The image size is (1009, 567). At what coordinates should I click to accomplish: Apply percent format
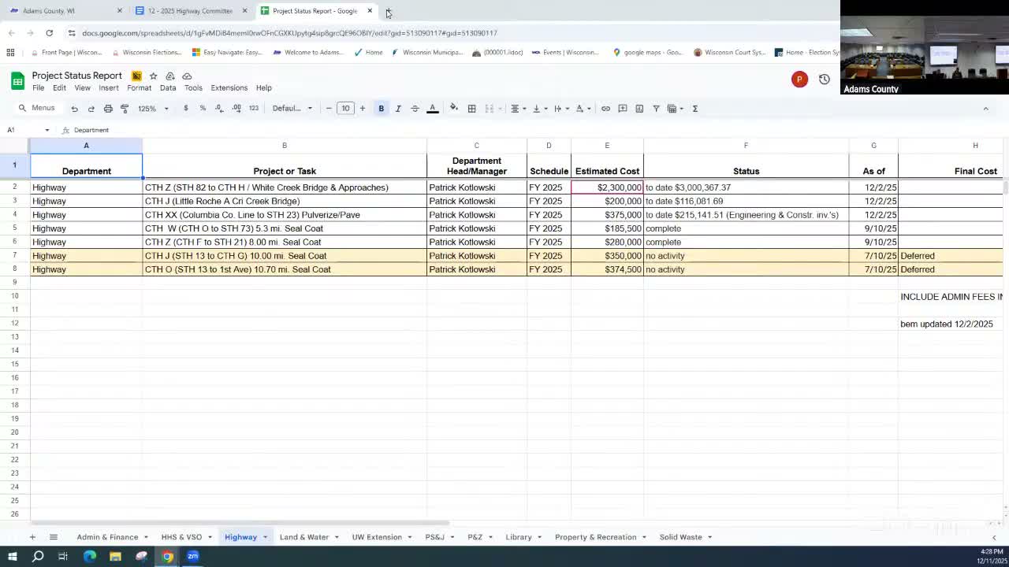[x=203, y=109]
